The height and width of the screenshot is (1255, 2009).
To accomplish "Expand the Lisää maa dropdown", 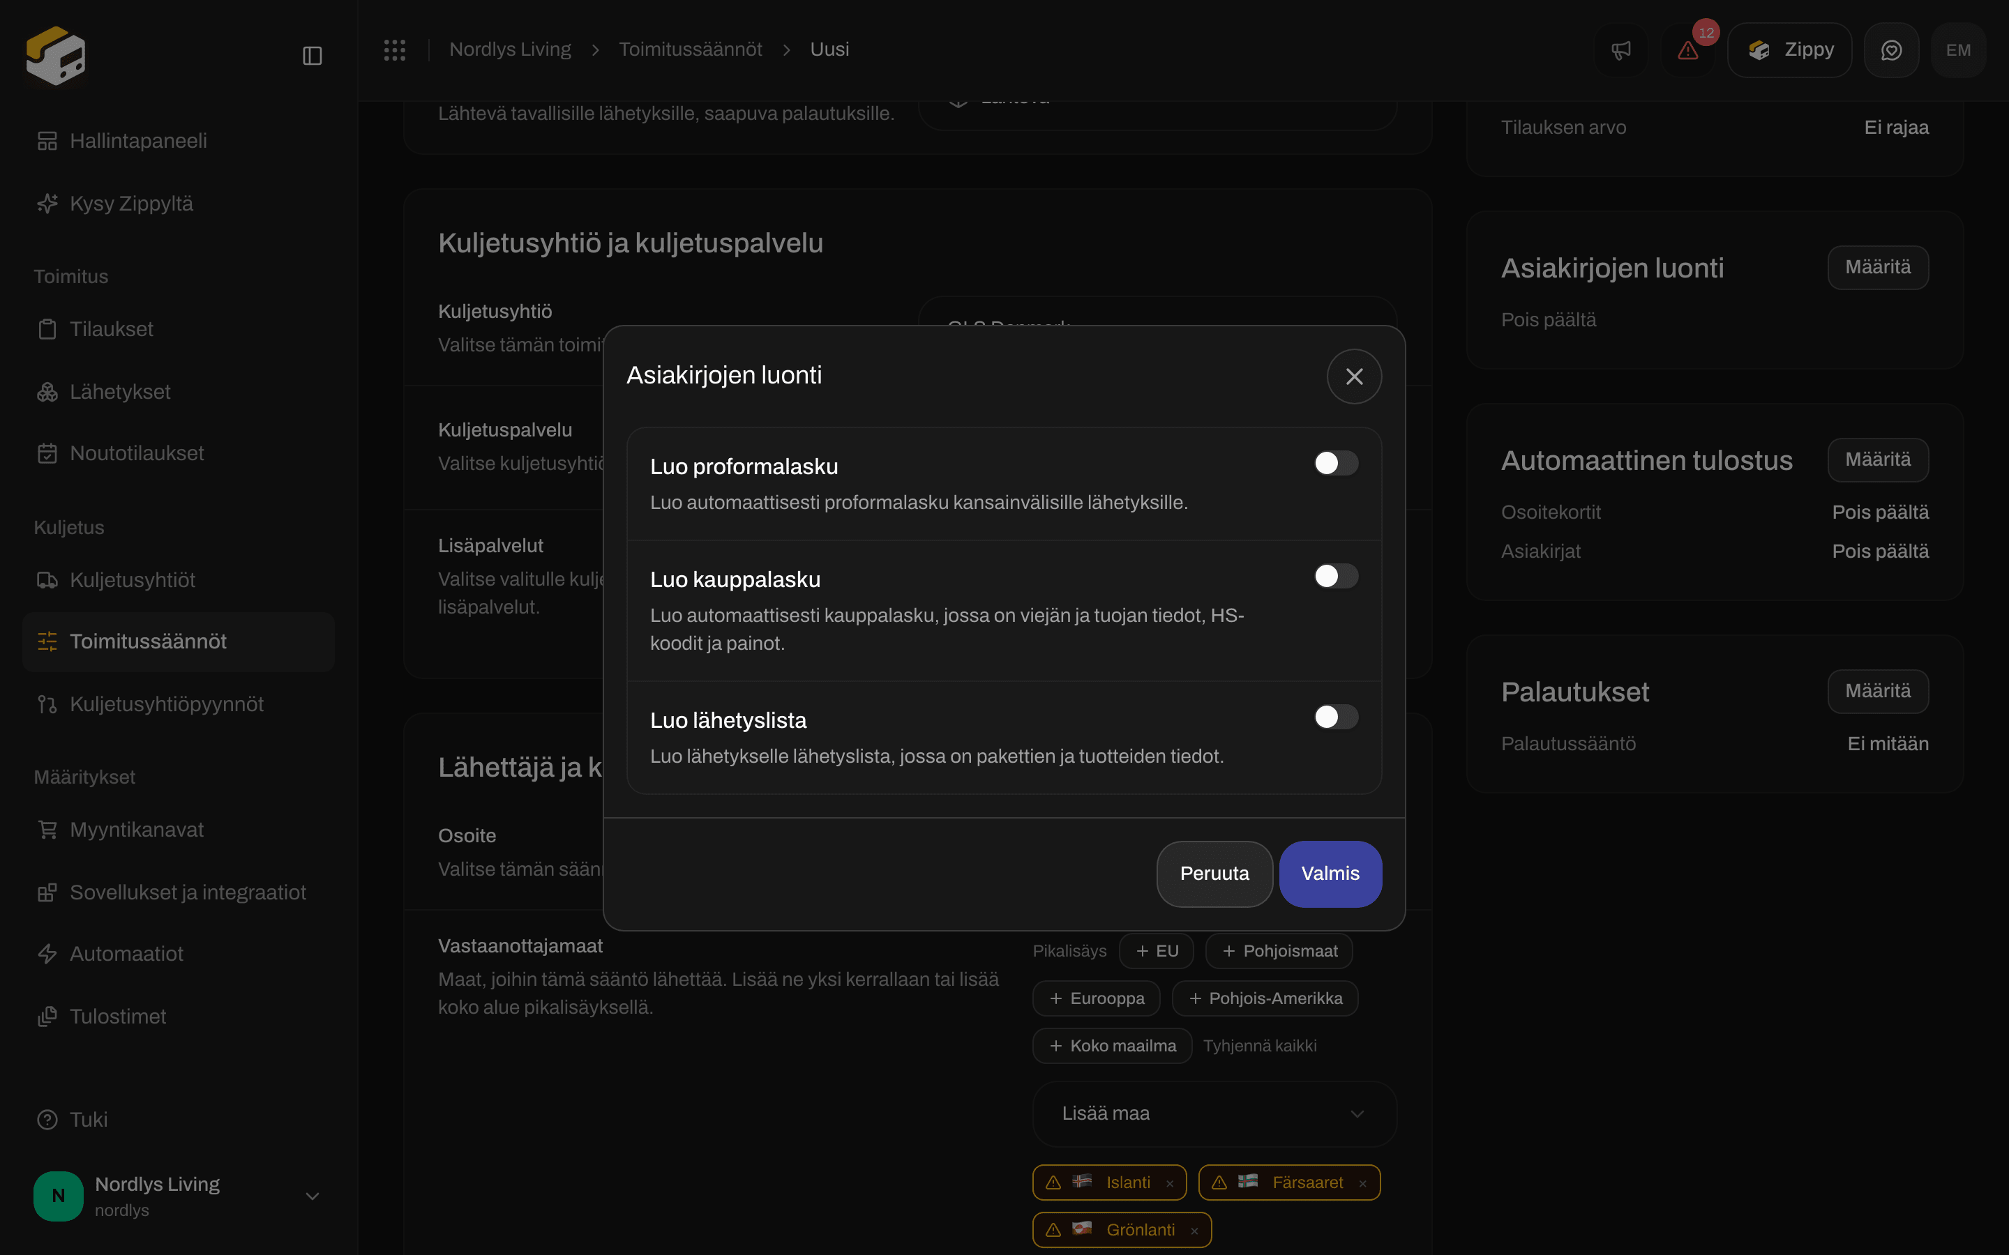I will 1214,1114.
